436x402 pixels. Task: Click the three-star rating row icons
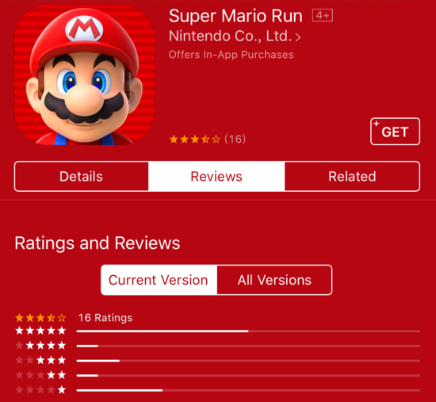point(40,360)
